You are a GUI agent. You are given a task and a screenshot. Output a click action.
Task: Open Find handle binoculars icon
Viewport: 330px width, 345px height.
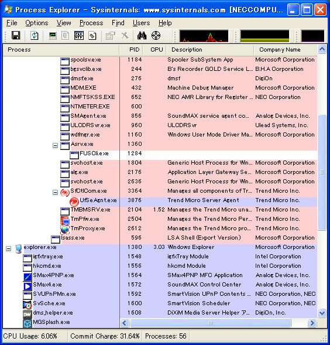142,36
